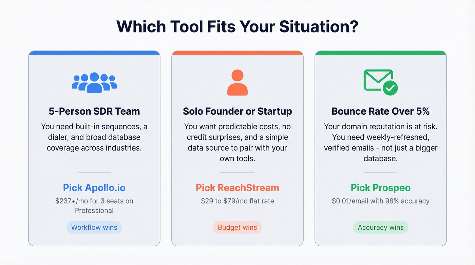Click the Workflow wins badge

pos(94,227)
